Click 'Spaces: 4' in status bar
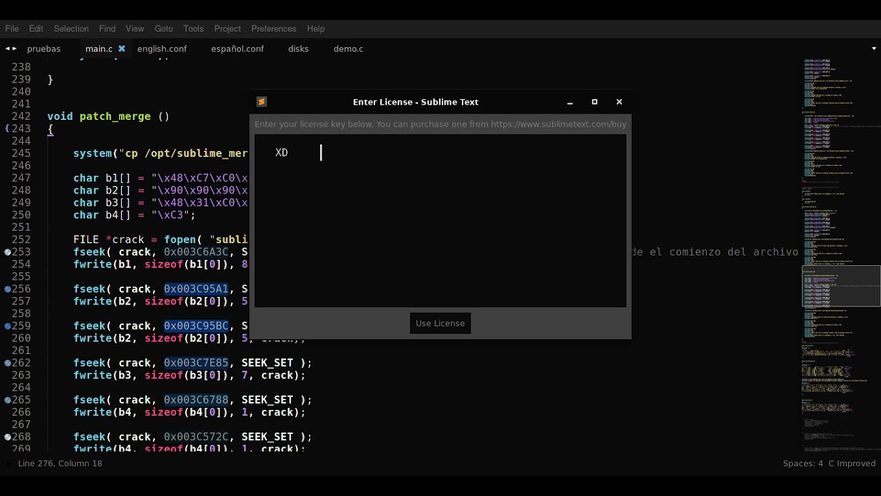This screenshot has height=496, width=881. 803,464
